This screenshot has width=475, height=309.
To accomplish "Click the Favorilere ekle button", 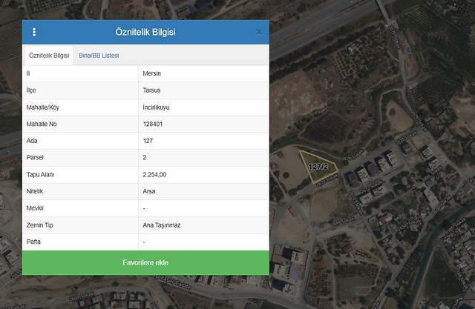I will click(145, 262).
